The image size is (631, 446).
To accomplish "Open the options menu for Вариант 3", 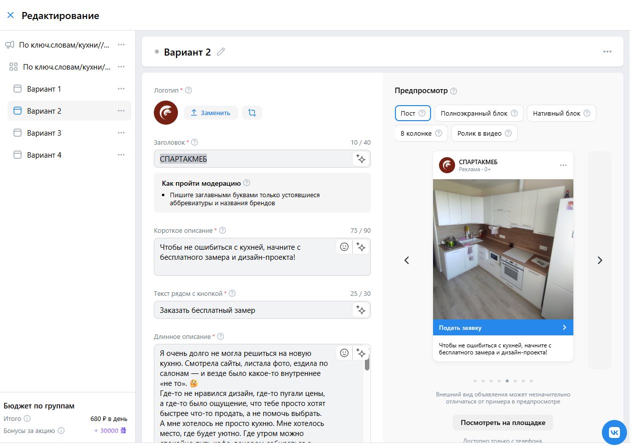I will [121, 133].
